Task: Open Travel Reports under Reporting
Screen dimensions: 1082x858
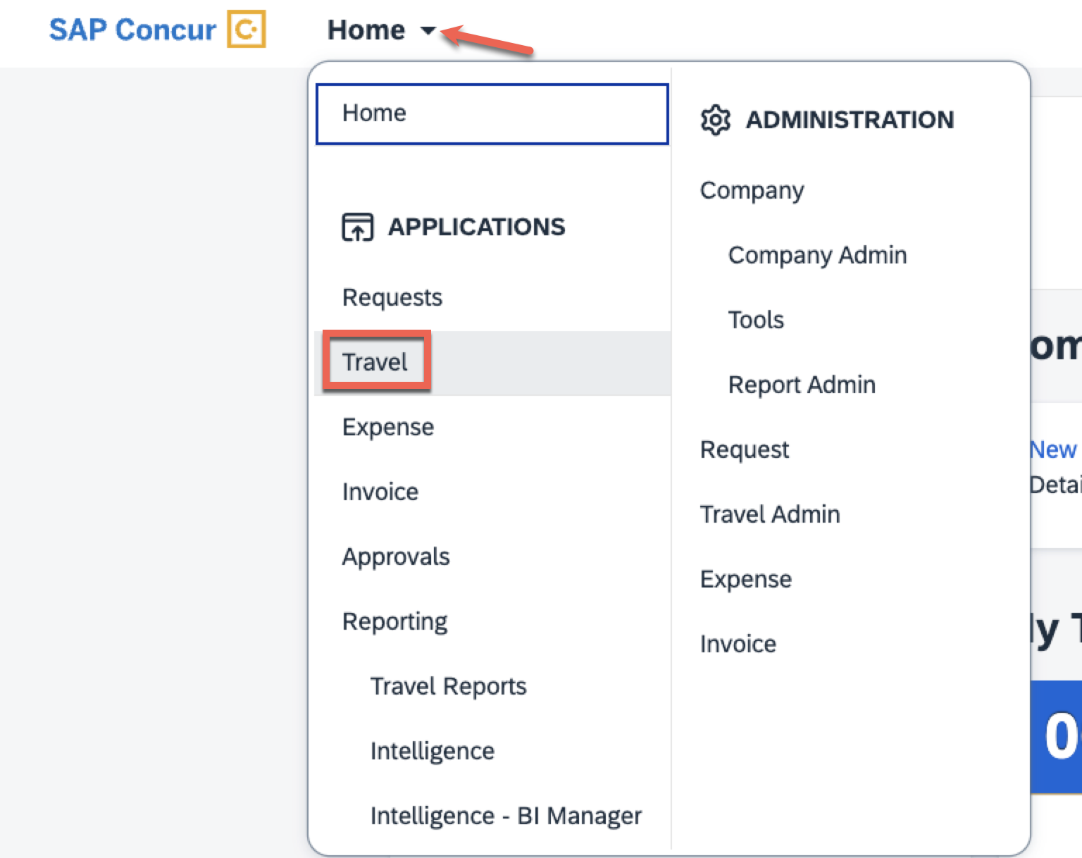Action: (x=449, y=686)
